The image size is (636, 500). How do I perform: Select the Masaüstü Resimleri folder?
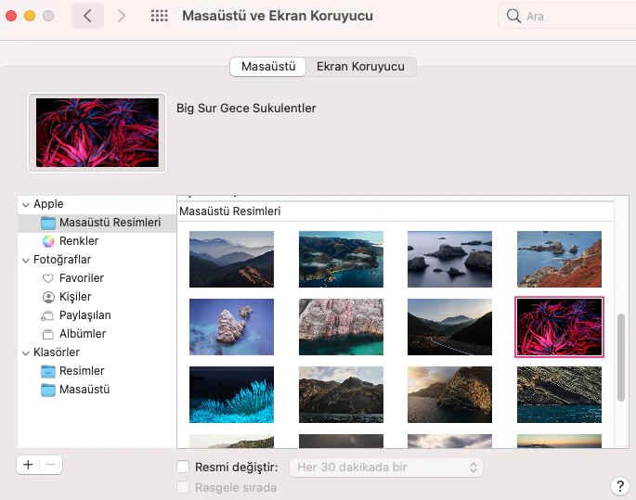tap(110, 223)
